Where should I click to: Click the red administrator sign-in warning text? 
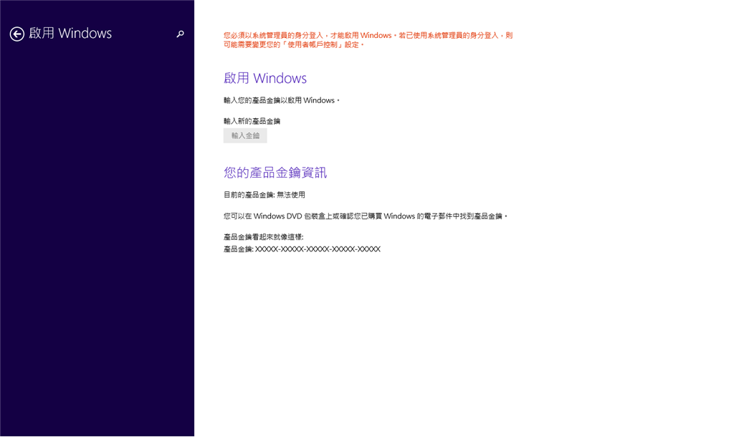coord(368,39)
